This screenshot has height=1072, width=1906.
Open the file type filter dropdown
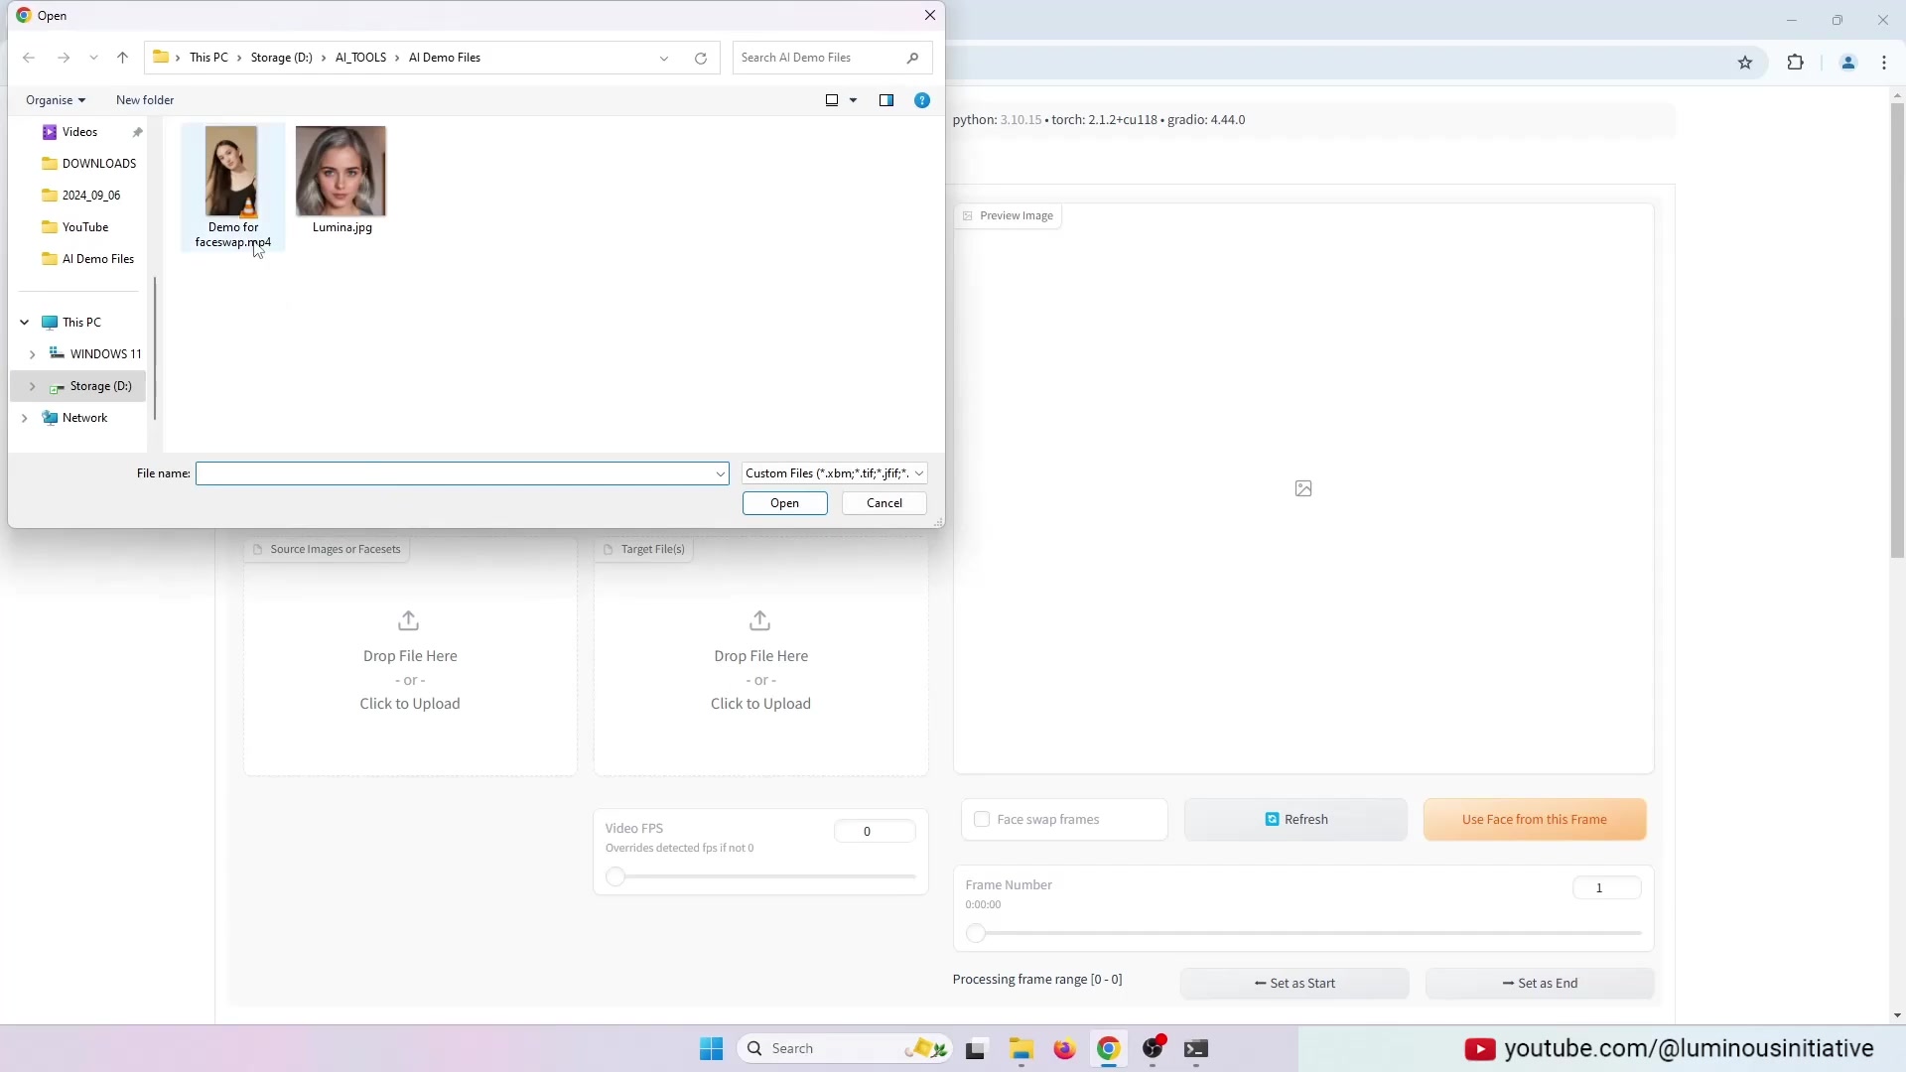(x=834, y=473)
